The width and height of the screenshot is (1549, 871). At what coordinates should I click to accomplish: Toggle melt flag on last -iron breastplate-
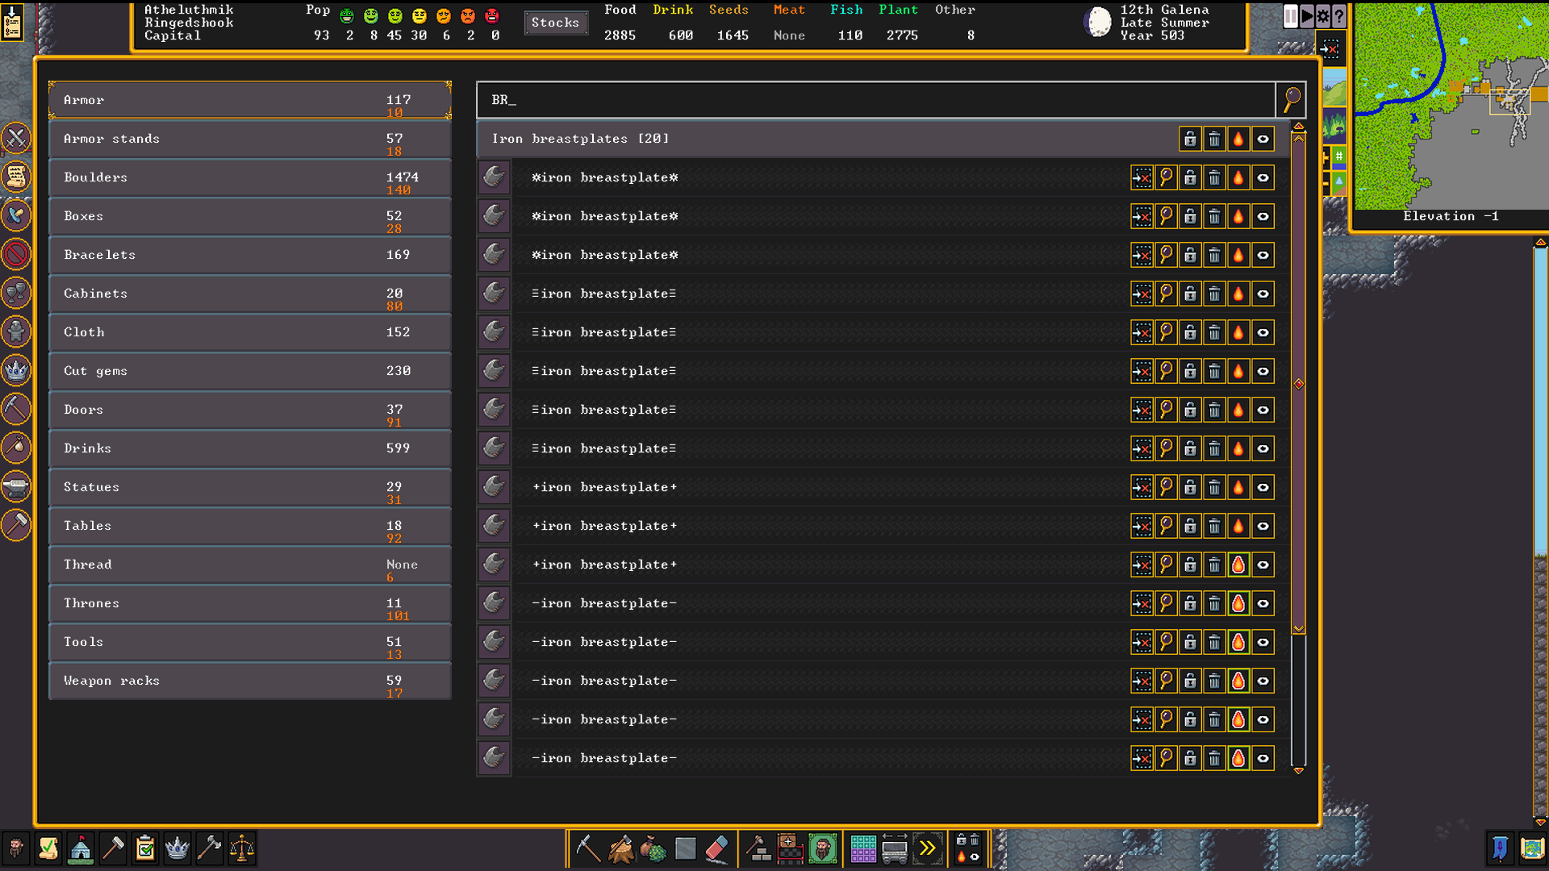tap(1238, 758)
